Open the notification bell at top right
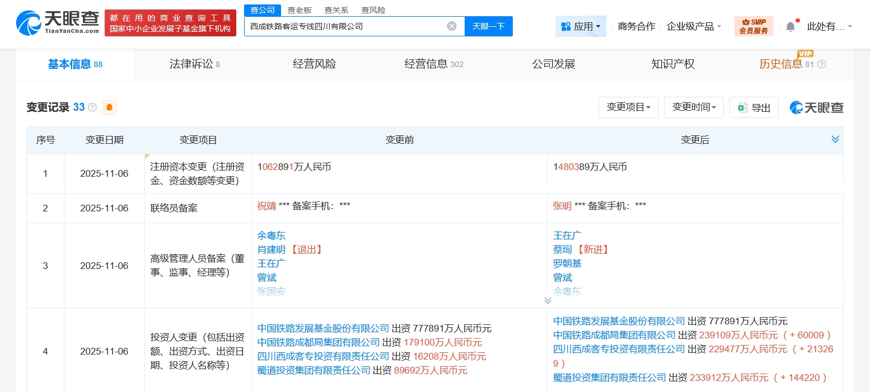Image resolution: width=870 pixels, height=392 pixels. (790, 26)
